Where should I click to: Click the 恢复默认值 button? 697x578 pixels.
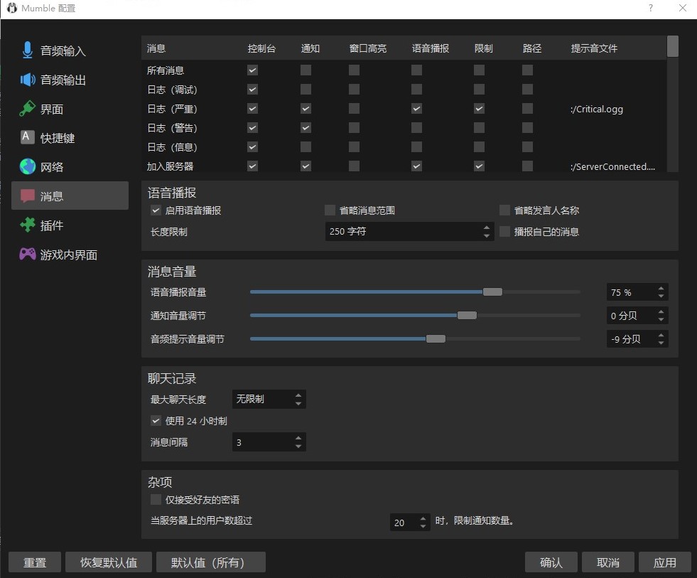click(109, 562)
